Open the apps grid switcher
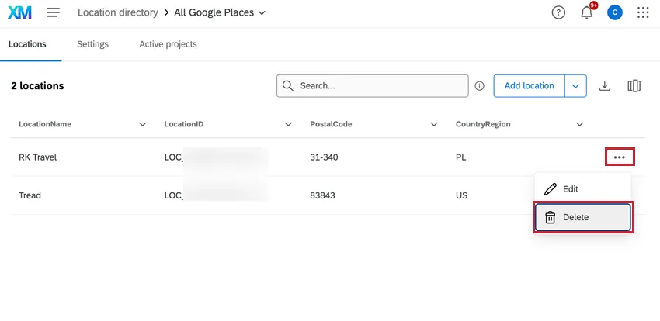Screen dimensions: 660x321 point(643,12)
